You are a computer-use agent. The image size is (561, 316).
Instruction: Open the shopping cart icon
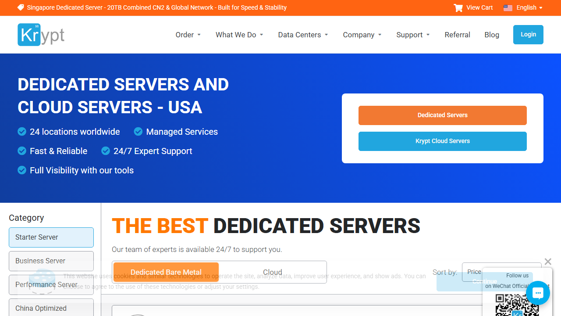458,8
